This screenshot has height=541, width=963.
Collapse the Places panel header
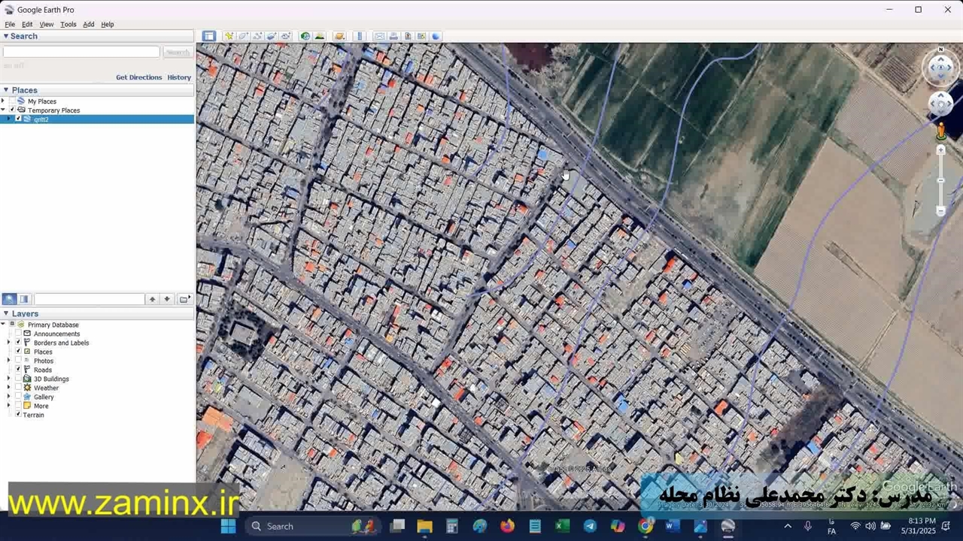6,90
